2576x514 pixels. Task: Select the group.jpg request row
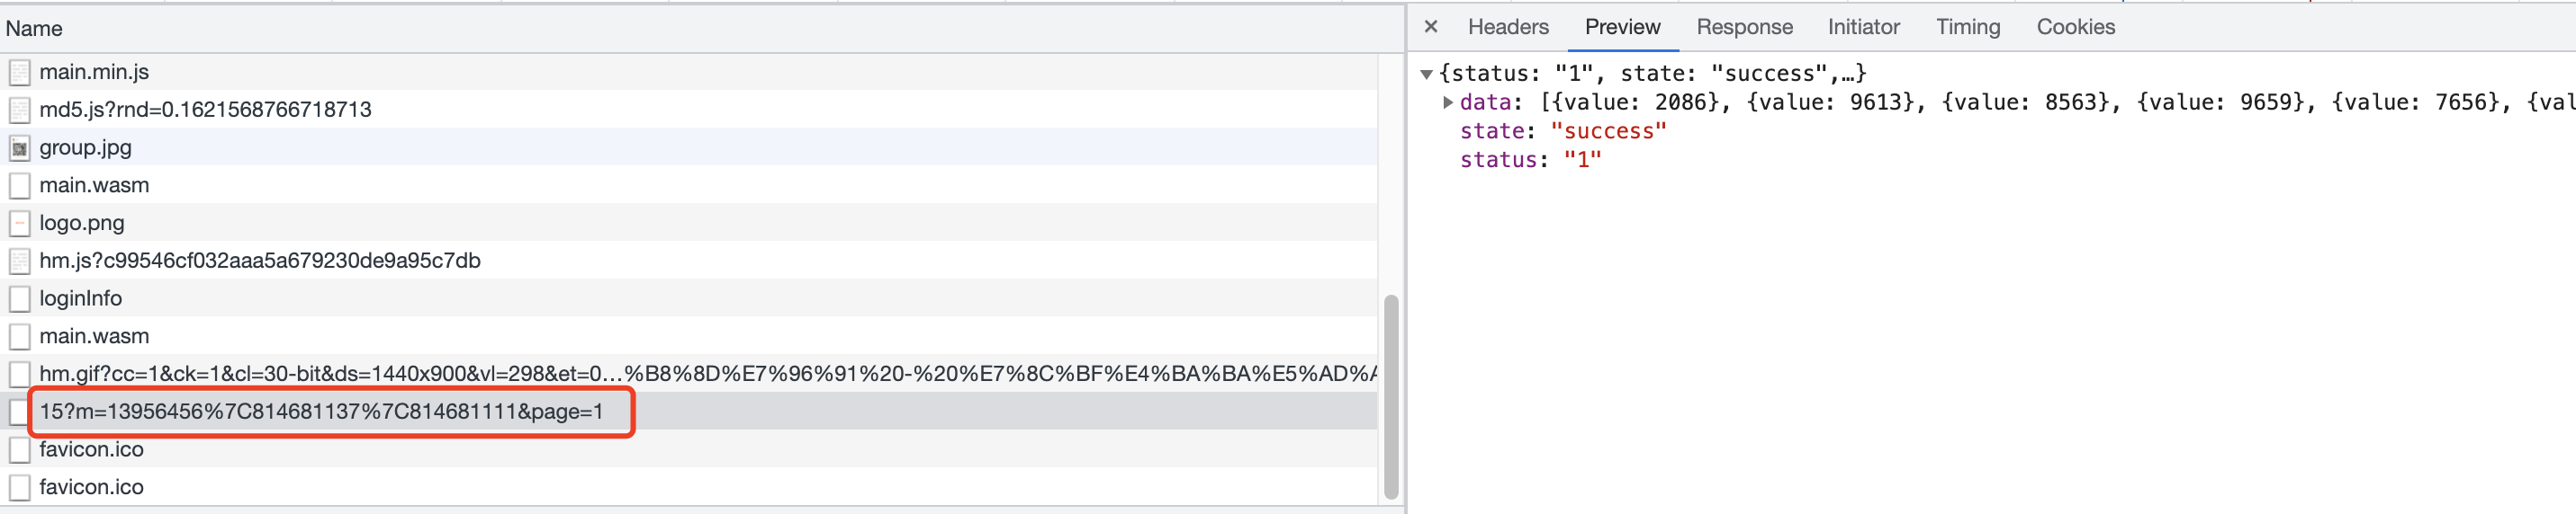click(688, 147)
